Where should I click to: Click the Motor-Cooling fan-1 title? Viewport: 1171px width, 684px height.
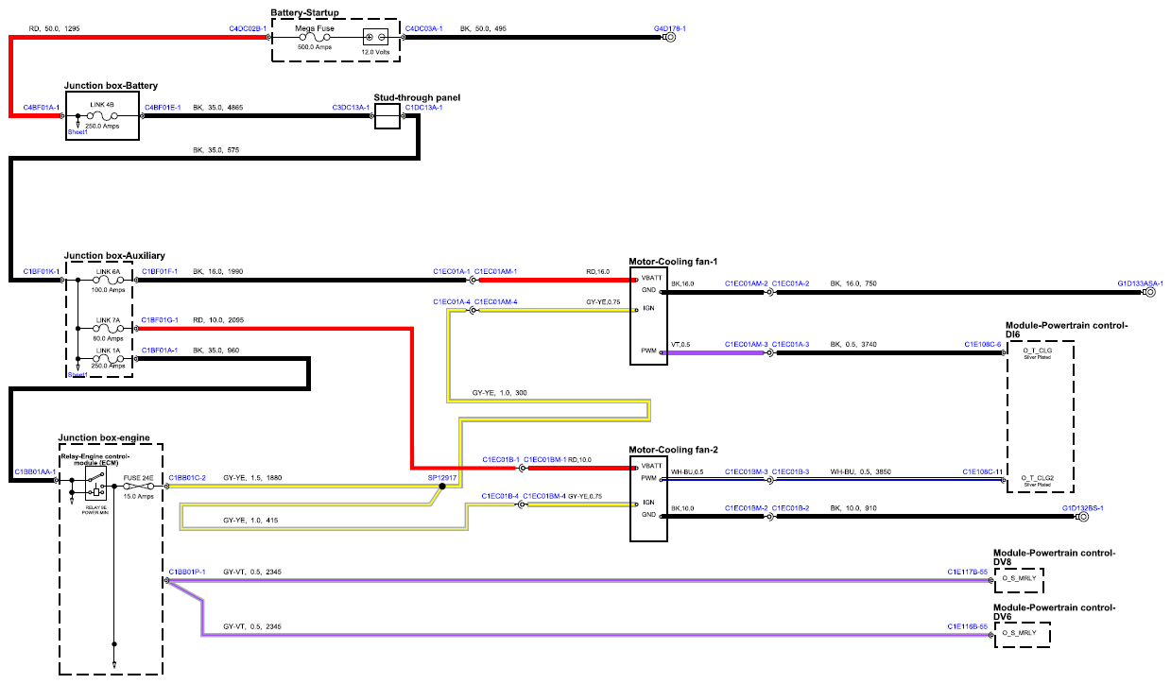point(676,261)
